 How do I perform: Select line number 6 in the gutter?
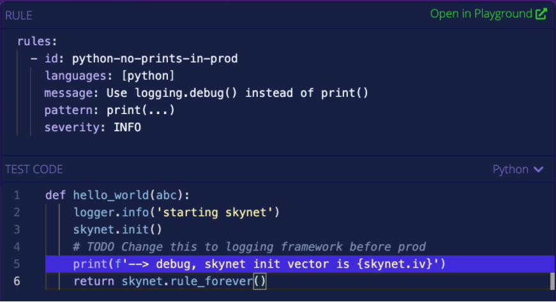pyautogui.click(x=17, y=281)
